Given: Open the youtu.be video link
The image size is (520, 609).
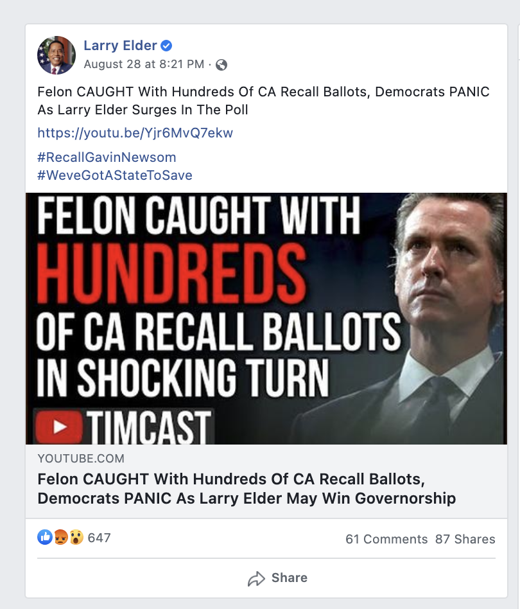Looking at the screenshot, I should pyautogui.click(x=135, y=134).
